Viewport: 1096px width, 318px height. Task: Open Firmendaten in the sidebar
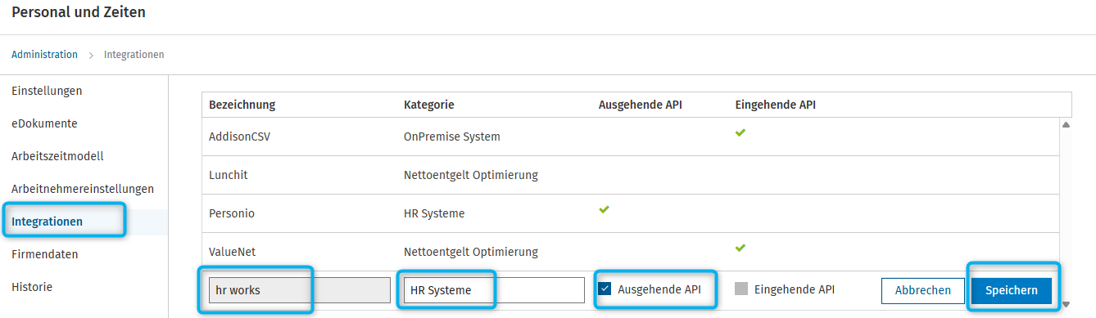[x=45, y=254]
